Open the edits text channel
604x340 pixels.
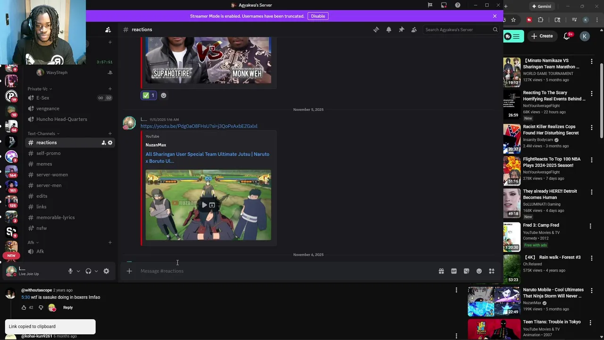pyautogui.click(x=70, y=196)
